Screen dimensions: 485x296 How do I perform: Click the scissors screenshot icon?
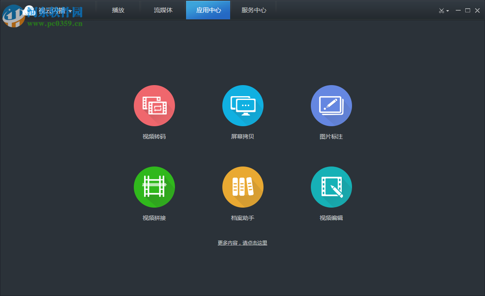click(441, 10)
